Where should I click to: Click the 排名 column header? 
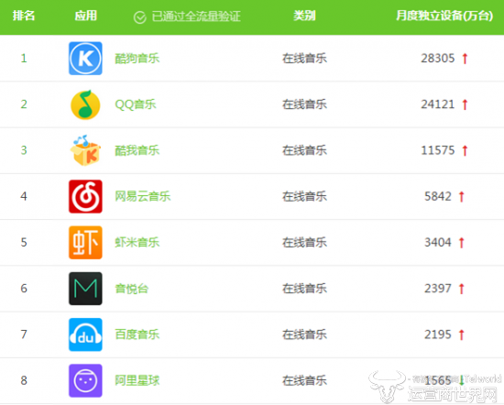pyautogui.click(x=24, y=16)
